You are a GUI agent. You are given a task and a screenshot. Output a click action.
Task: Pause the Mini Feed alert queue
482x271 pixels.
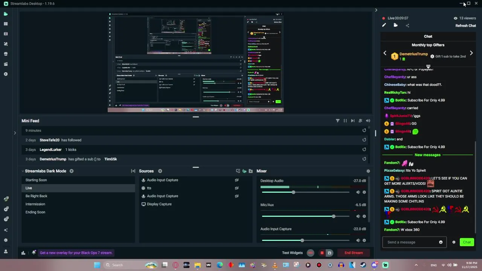pos(345,121)
